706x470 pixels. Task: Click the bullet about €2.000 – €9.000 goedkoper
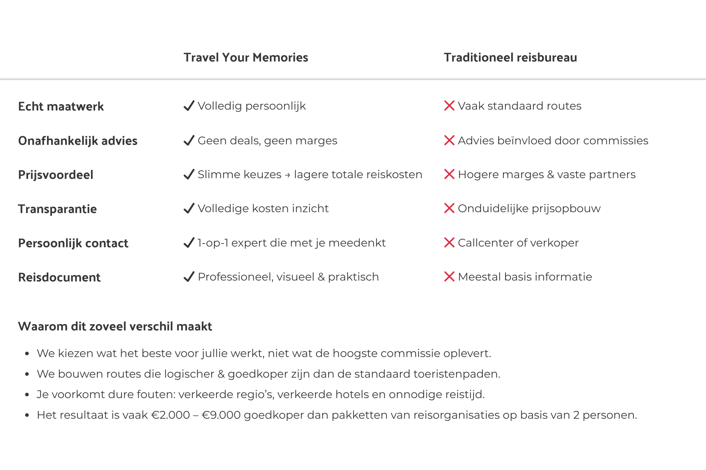tap(336, 415)
